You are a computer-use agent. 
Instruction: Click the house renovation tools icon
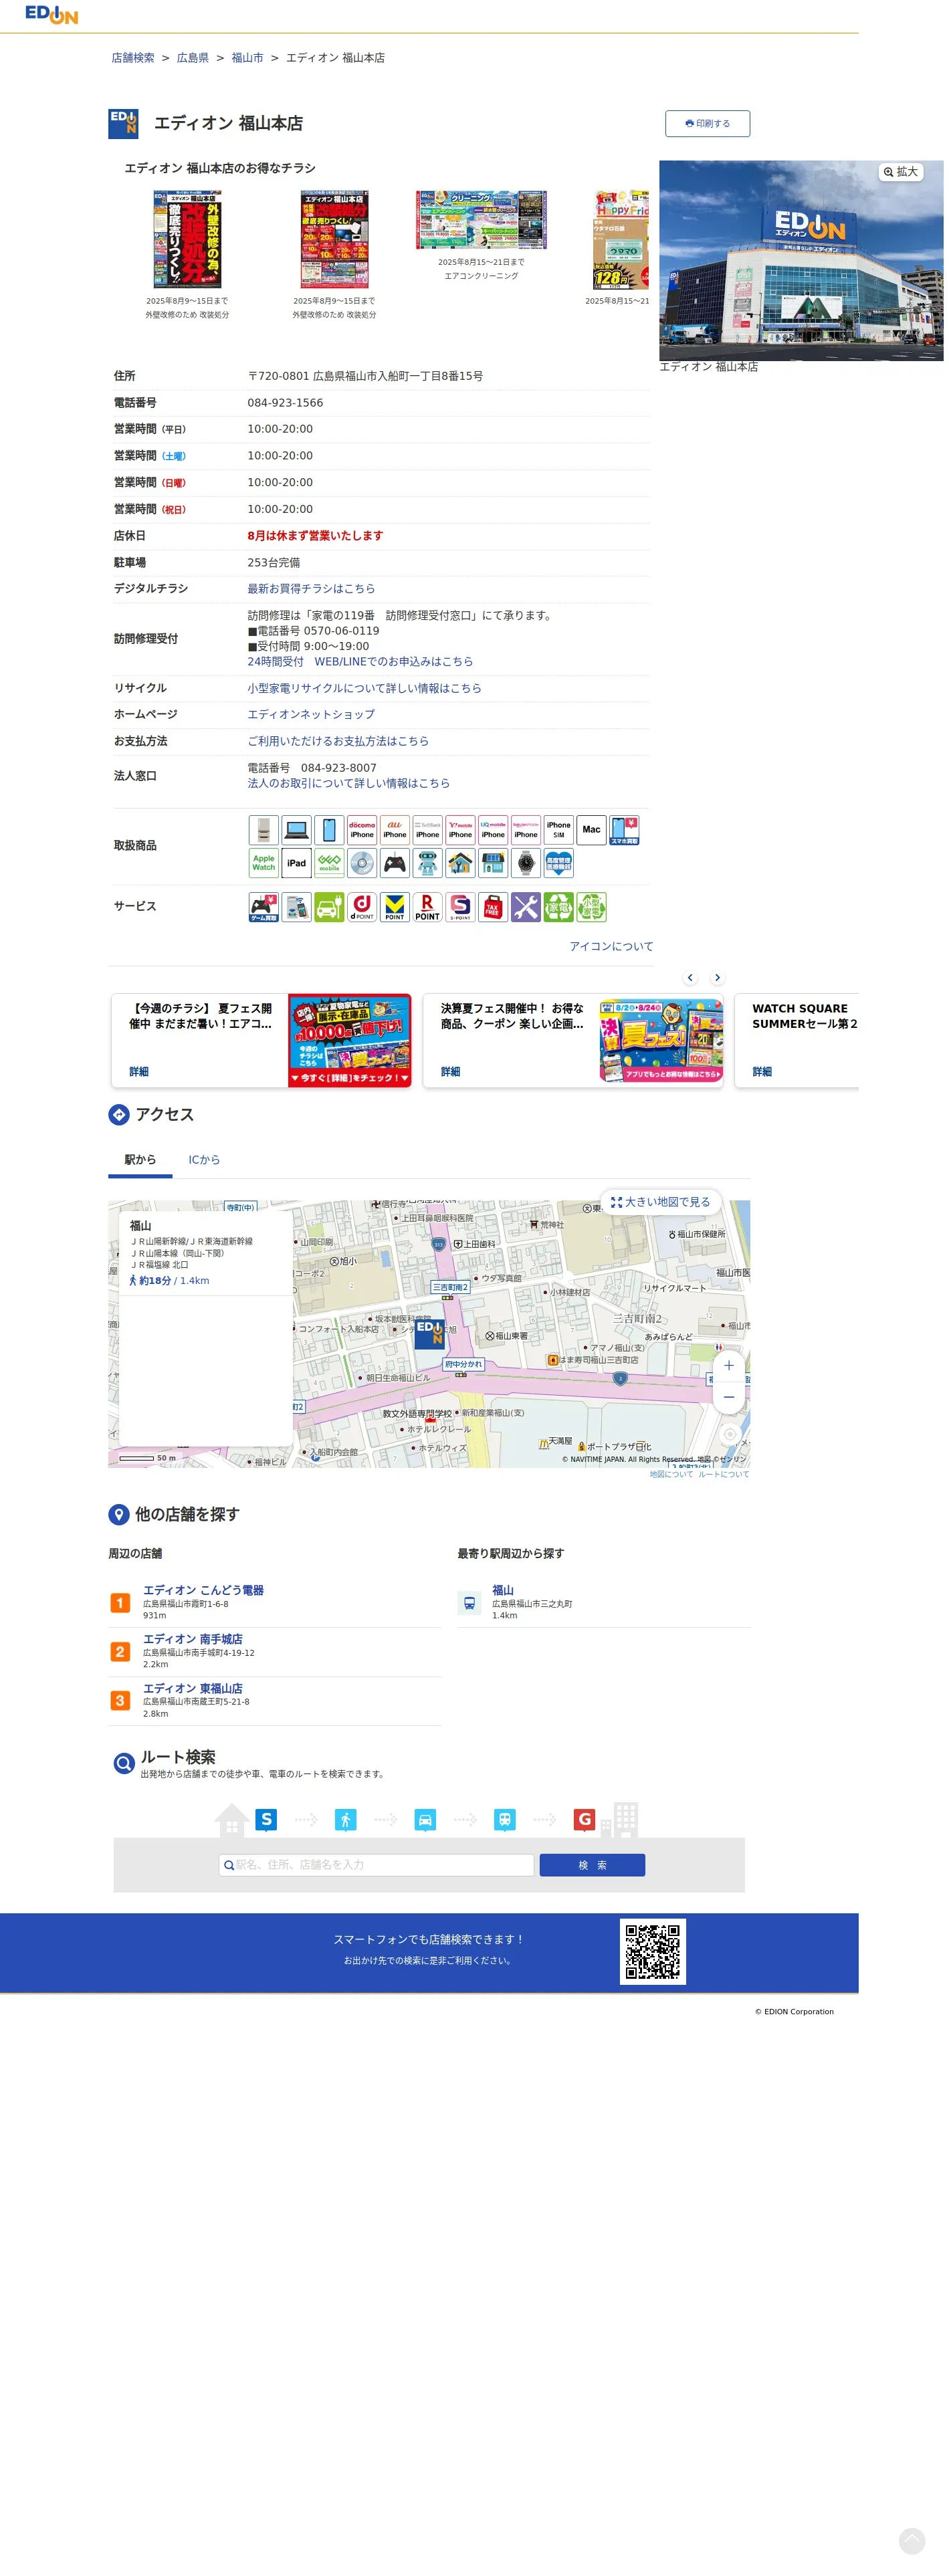tap(460, 863)
